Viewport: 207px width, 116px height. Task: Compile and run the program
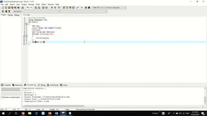[x=70, y=8]
